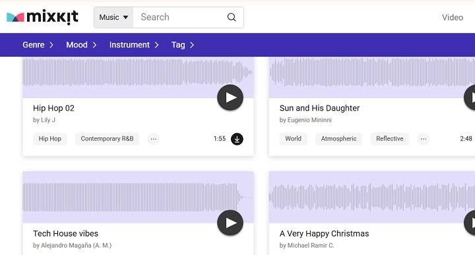Expand the Tag menu
This screenshot has height=255, width=475.
click(183, 45)
